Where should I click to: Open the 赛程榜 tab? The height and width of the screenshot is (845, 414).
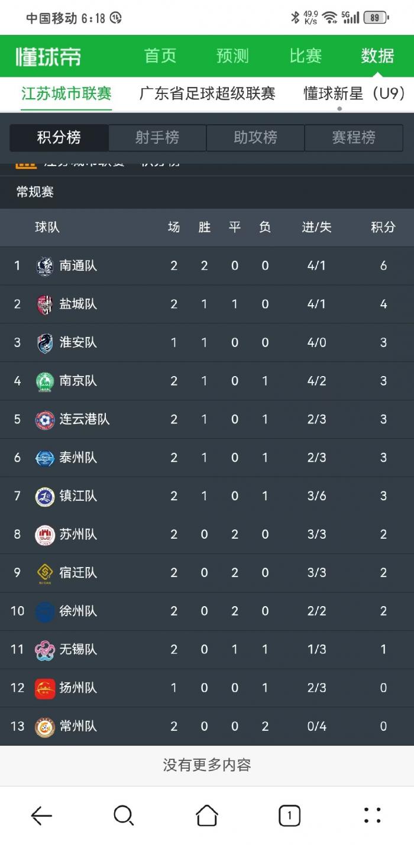click(354, 138)
